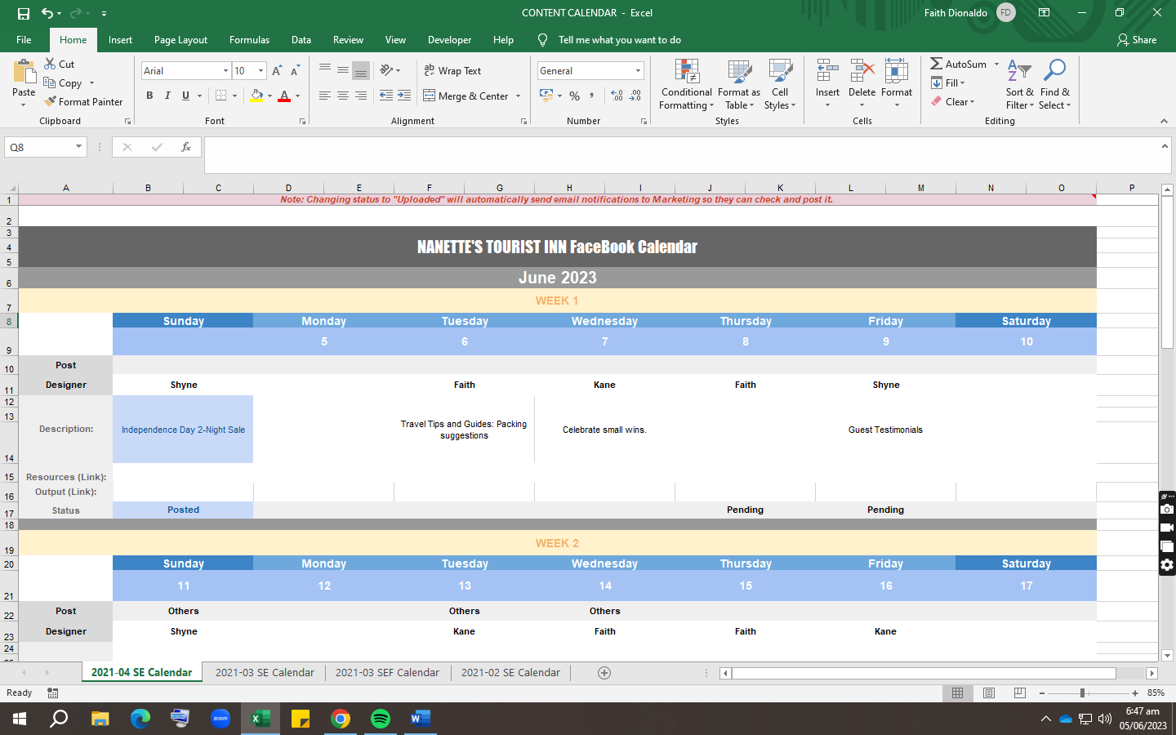Switch to 2021-03 SE Calendar sheet
The image size is (1176, 735).
pos(265,673)
